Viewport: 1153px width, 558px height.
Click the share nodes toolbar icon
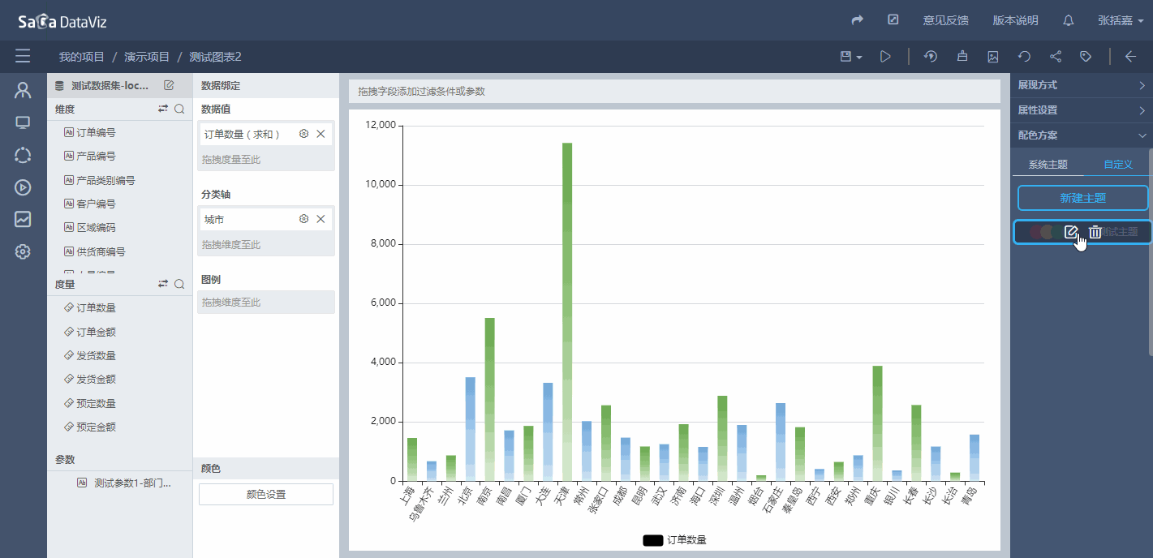click(1056, 57)
